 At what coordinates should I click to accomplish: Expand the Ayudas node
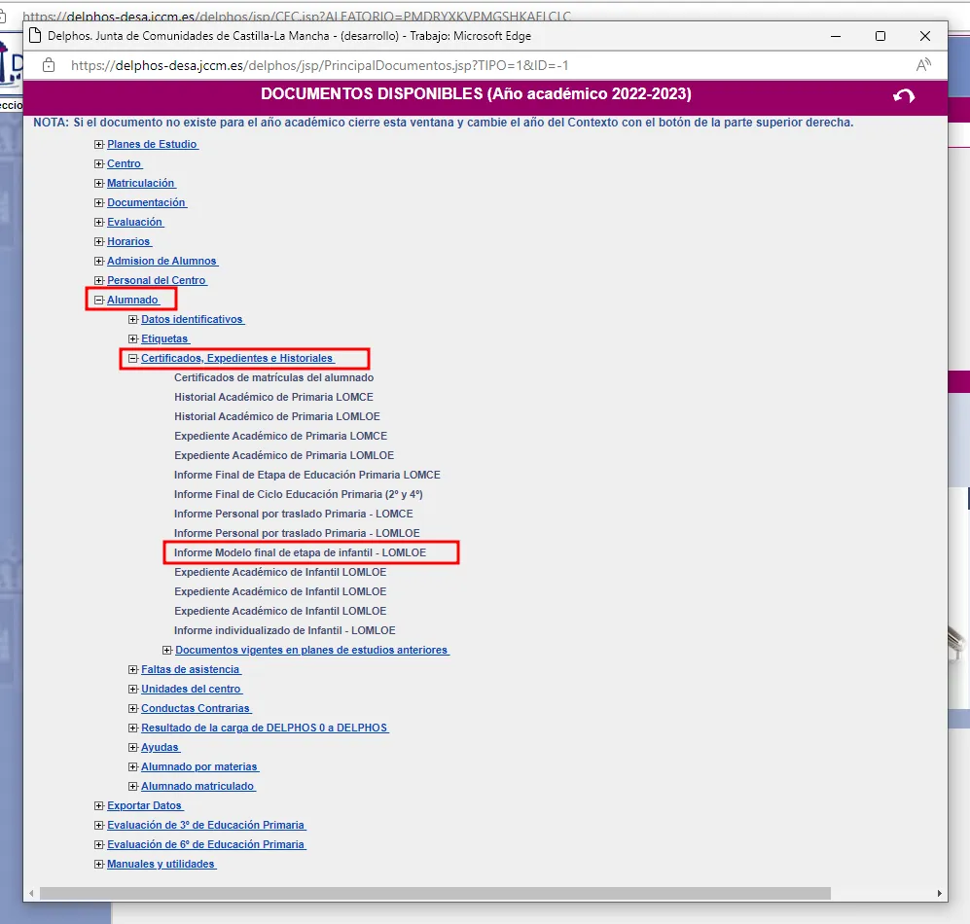[x=131, y=747]
